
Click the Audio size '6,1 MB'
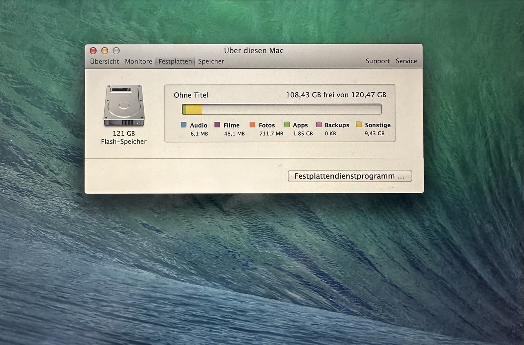(x=199, y=134)
